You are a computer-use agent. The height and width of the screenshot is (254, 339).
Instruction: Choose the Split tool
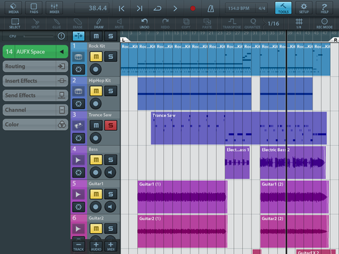click(35, 24)
